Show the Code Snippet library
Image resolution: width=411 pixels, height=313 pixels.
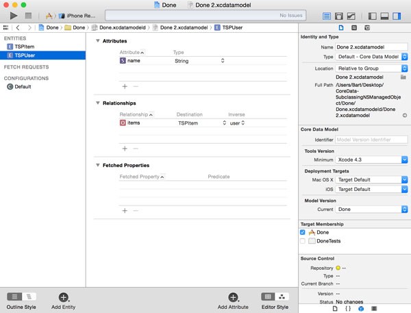pyautogui.click(x=348, y=309)
